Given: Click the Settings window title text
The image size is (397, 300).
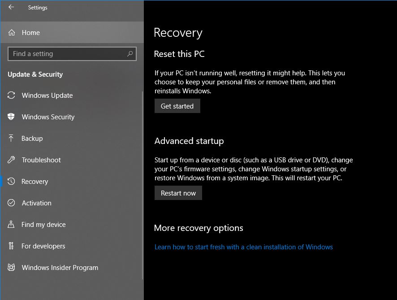Looking at the screenshot, I should pos(38,8).
